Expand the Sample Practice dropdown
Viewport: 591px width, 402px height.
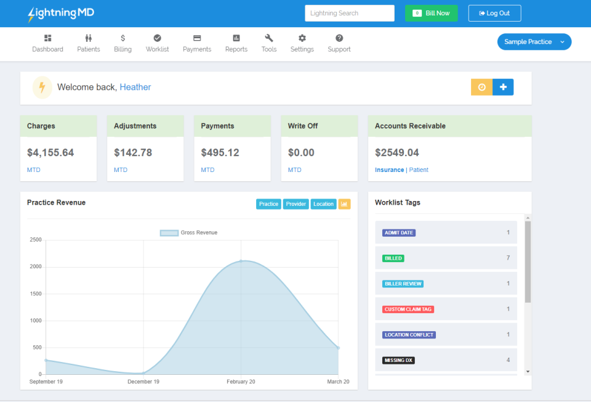pyautogui.click(x=534, y=42)
